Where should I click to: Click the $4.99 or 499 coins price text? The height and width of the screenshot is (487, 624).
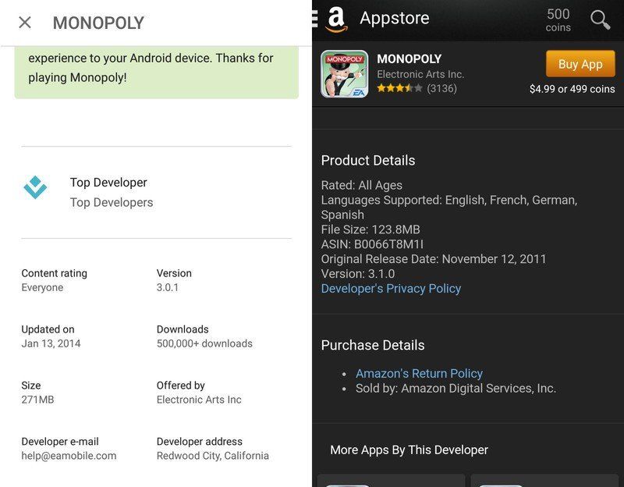click(563, 90)
